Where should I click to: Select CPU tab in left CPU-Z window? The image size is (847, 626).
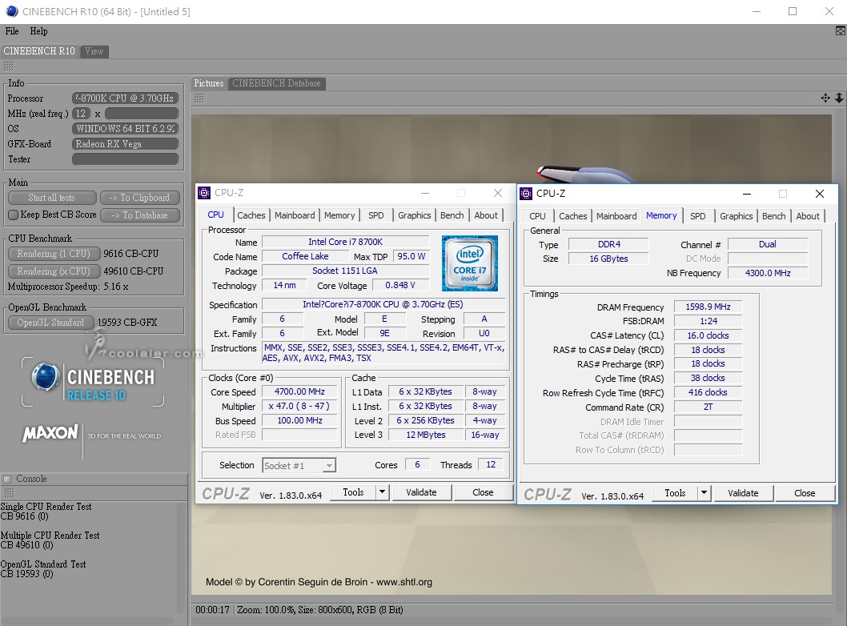coord(215,215)
